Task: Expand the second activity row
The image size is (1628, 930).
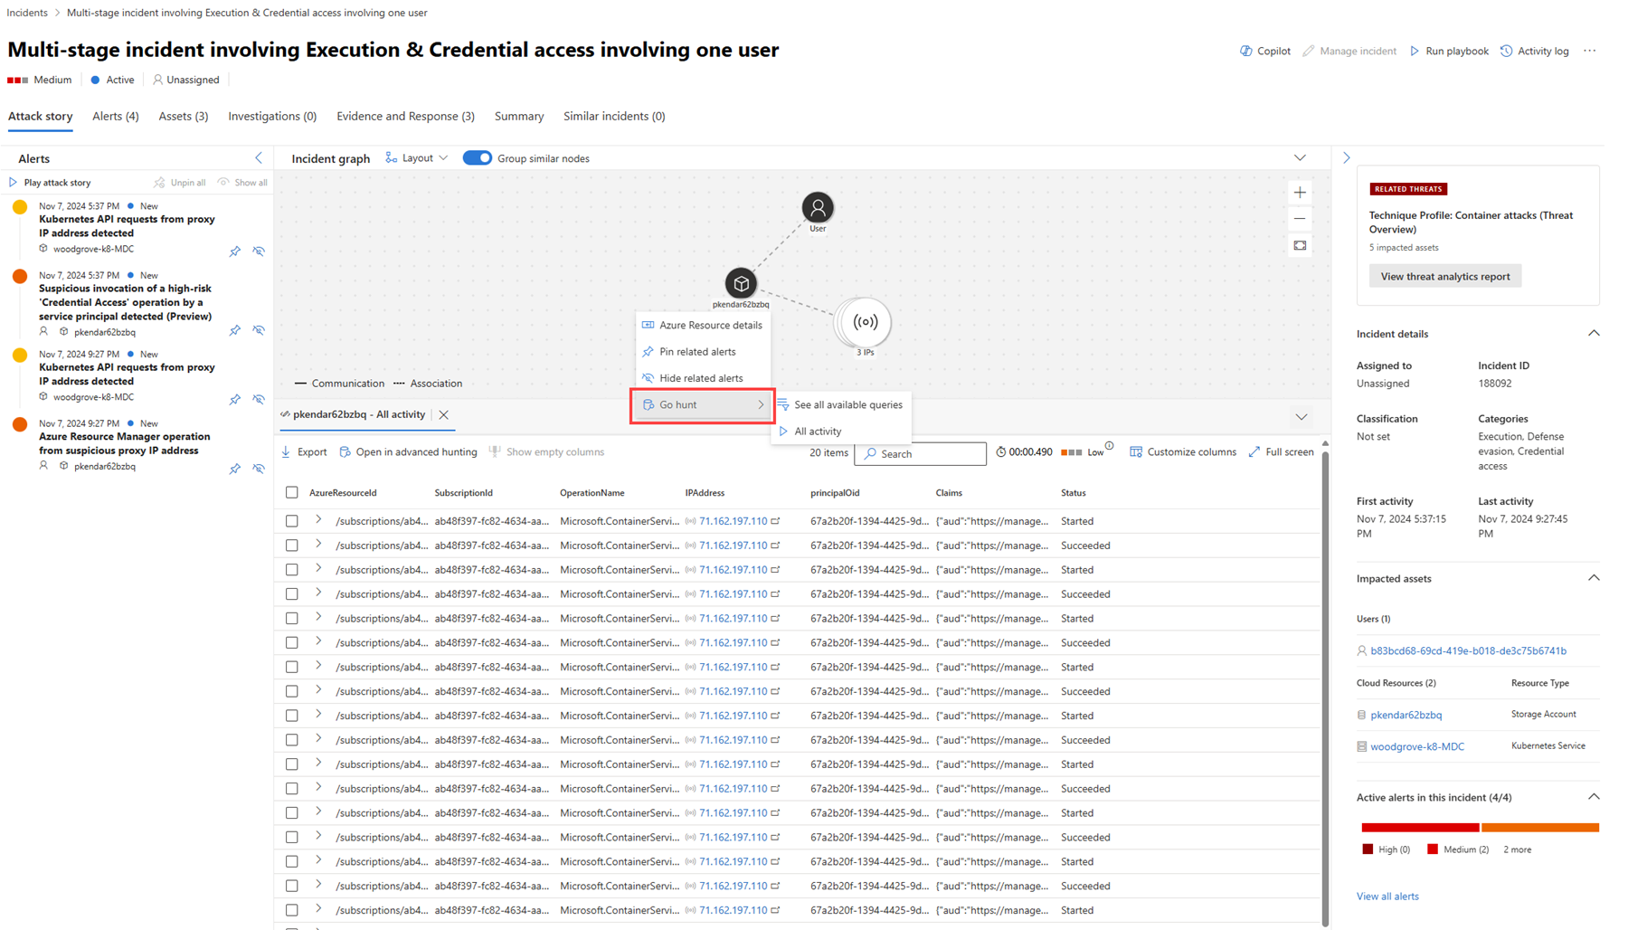Action: (318, 545)
